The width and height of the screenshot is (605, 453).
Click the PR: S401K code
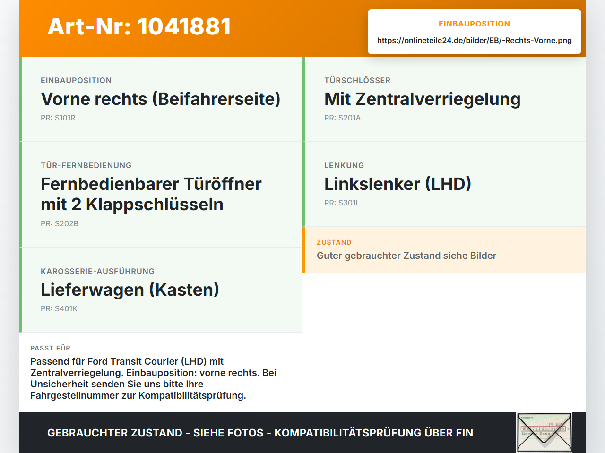click(59, 308)
